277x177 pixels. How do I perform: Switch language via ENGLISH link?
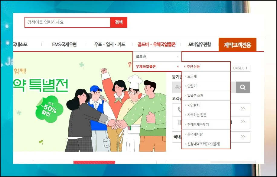tap(240, 68)
